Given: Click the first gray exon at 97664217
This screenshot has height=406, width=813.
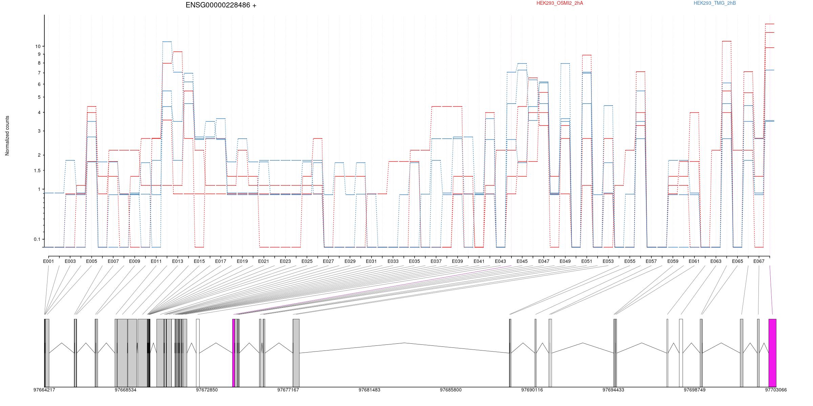Looking at the screenshot, I should pyautogui.click(x=47, y=353).
